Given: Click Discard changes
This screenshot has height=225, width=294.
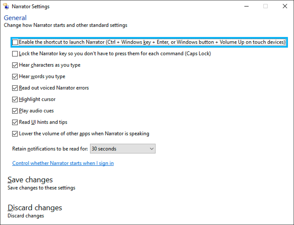Looking at the screenshot, I should (x=35, y=208).
